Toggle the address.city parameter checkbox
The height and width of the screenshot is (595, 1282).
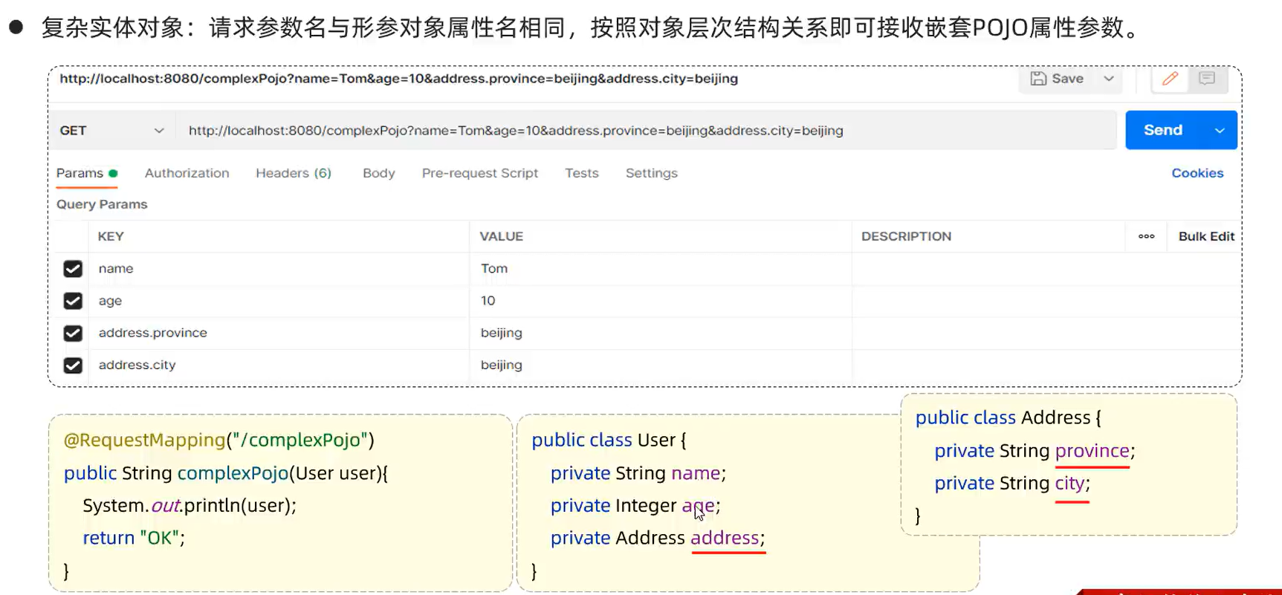tap(73, 365)
